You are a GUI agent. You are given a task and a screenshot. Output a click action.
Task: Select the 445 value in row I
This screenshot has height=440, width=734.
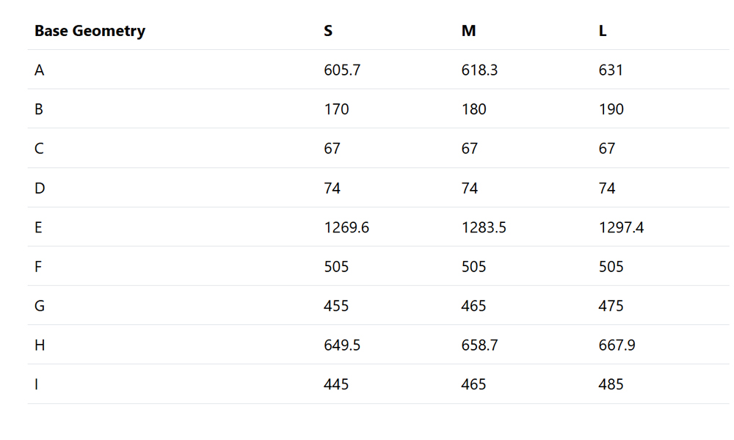336,385
